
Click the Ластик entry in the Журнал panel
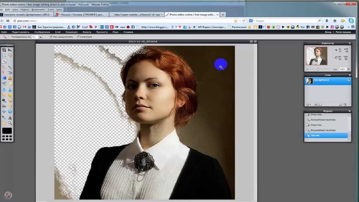pos(326,136)
